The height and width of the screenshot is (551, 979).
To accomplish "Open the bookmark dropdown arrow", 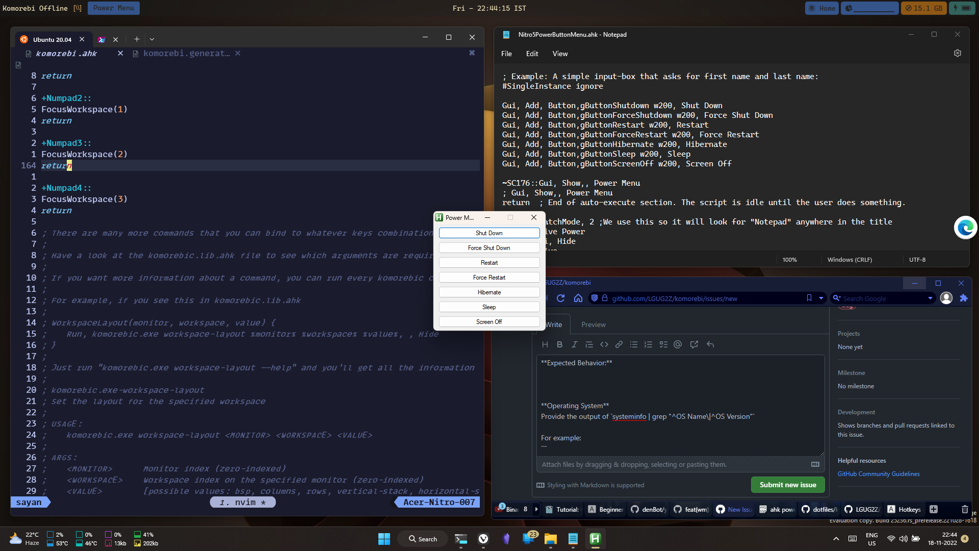I will pyautogui.click(x=821, y=298).
